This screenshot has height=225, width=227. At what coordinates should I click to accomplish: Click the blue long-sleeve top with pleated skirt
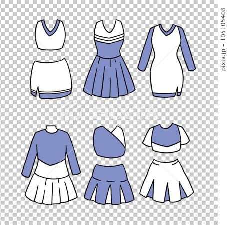(51, 165)
